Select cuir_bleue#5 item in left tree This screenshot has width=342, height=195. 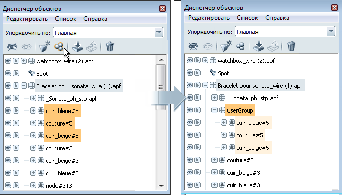pos(62,110)
